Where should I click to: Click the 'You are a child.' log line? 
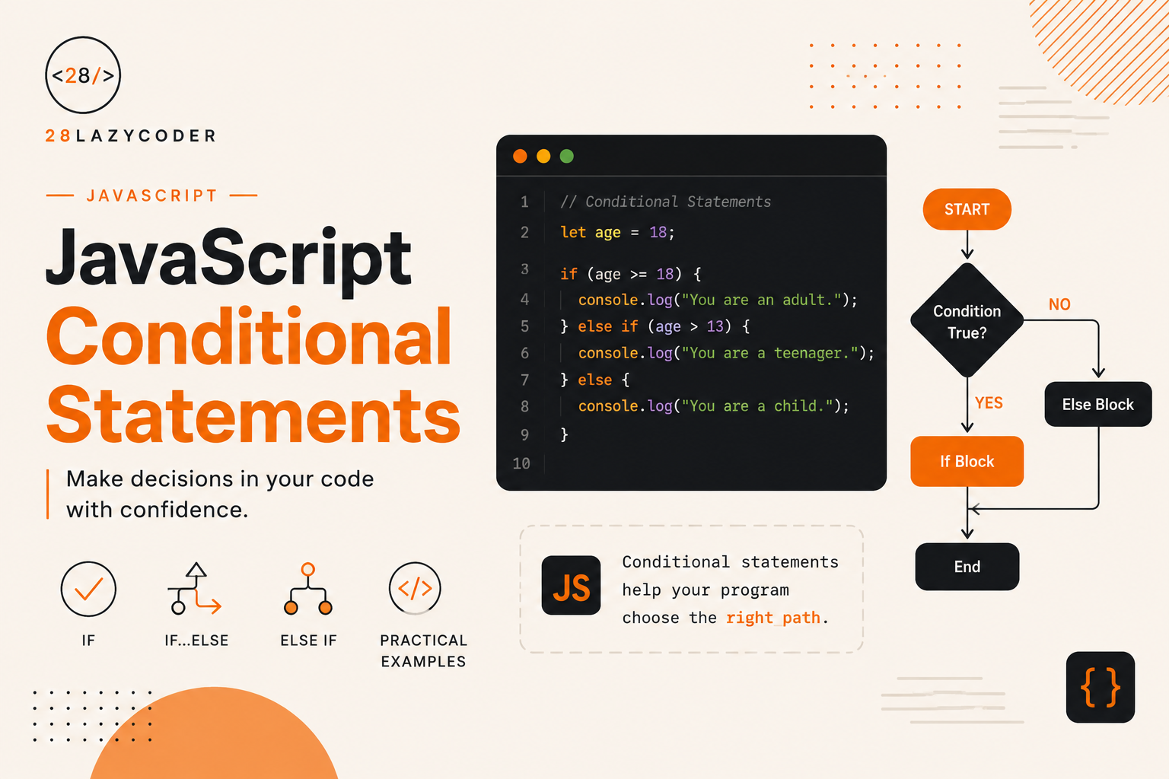coord(713,406)
